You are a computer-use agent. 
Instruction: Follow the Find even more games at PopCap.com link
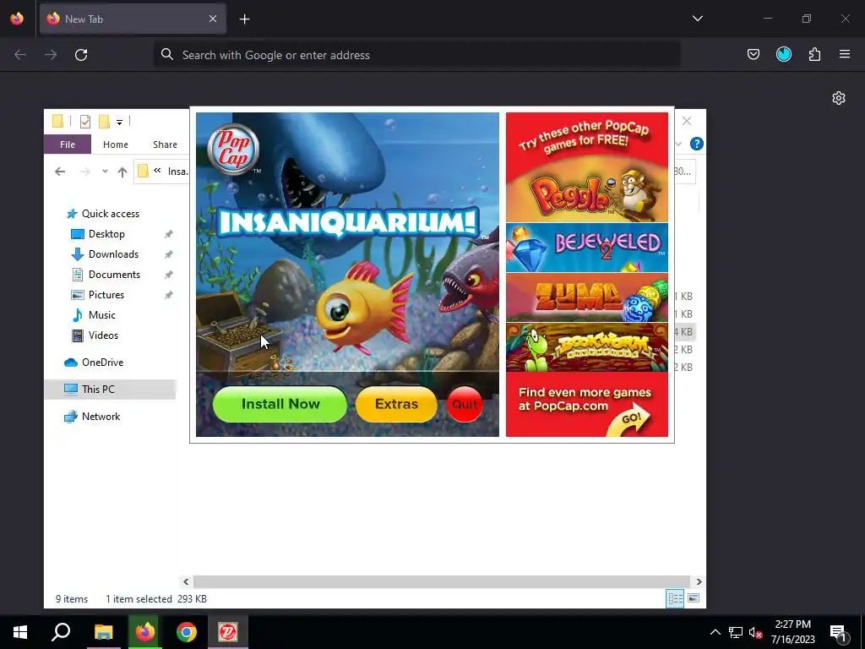tap(586, 404)
